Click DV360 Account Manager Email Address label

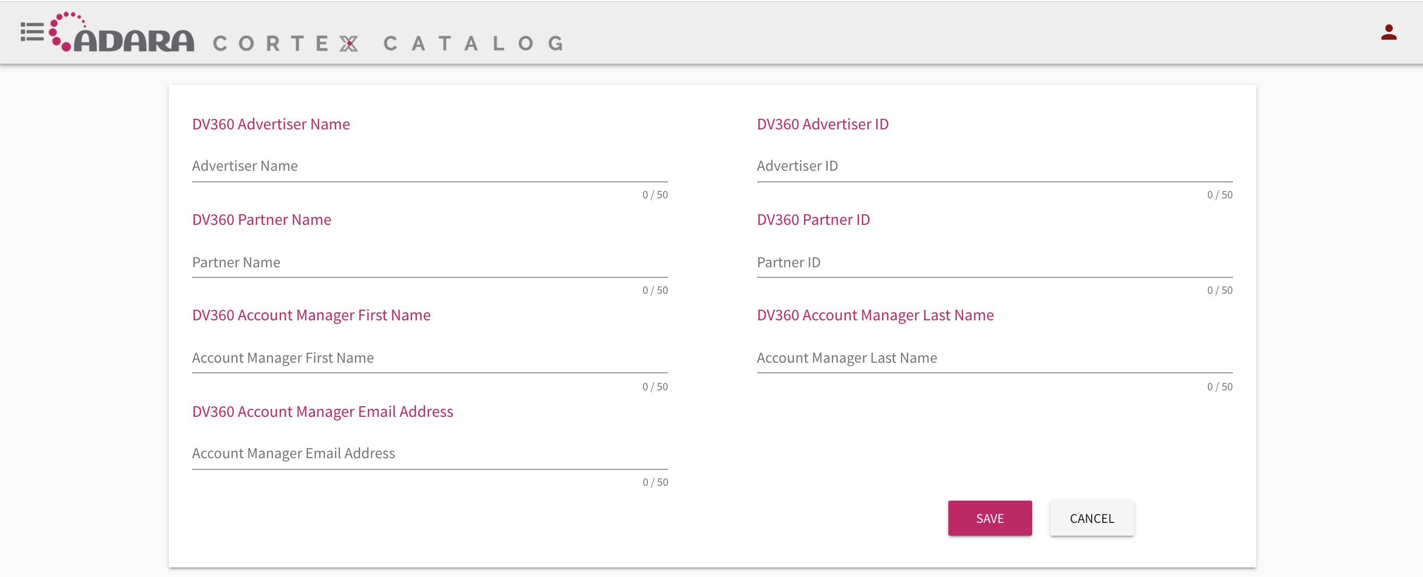[323, 412]
